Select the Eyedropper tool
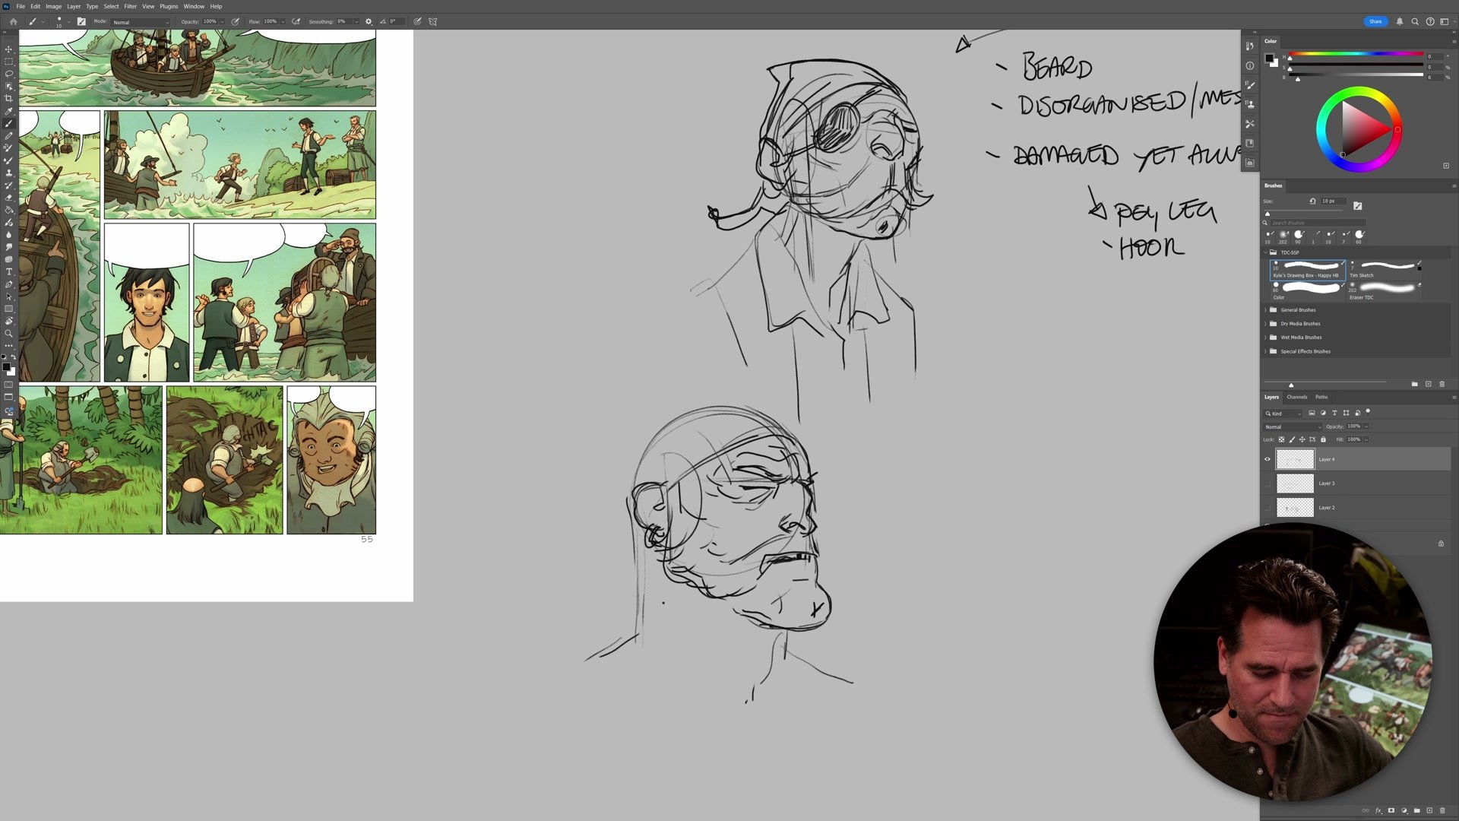The height and width of the screenshot is (821, 1459). (x=8, y=111)
